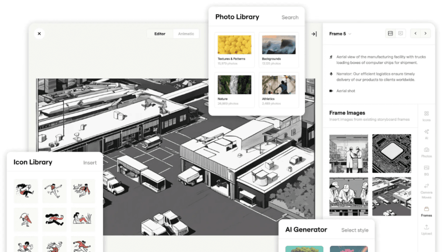This screenshot has height=252, width=448.
Task: Click the camera shot icon by Aerial shot
Action: (x=331, y=91)
